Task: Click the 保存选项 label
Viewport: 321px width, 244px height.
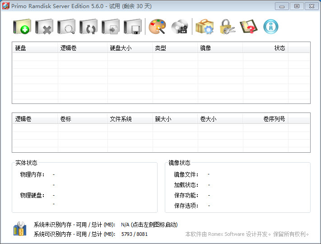Action: click(x=186, y=206)
